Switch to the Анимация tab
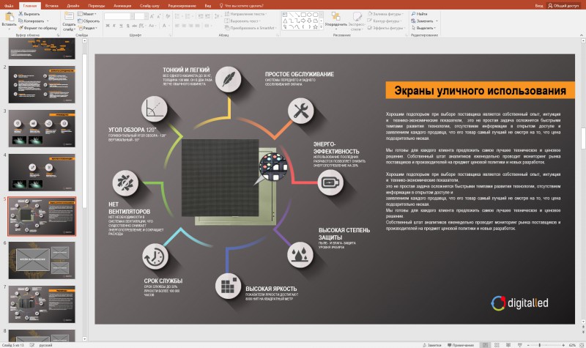This screenshot has height=348, width=586. pyautogui.click(x=122, y=6)
